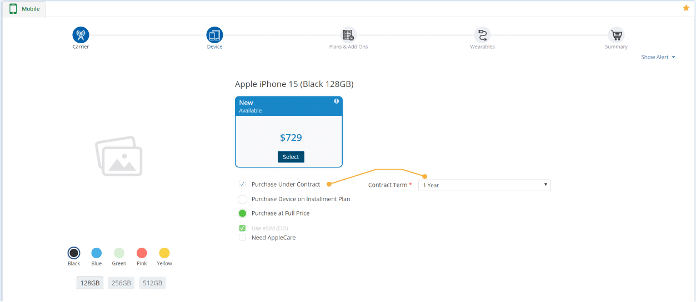
Task: Go to the Wearables step icon
Action: click(x=482, y=35)
